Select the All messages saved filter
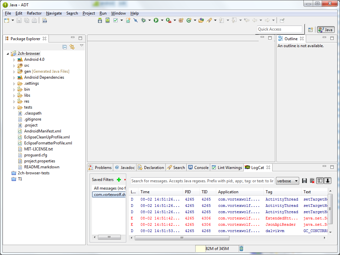The width and height of the screenshot is (340, 255). [109, 188]
